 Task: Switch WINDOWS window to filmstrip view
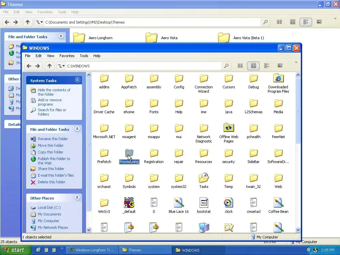coord(280,66)
